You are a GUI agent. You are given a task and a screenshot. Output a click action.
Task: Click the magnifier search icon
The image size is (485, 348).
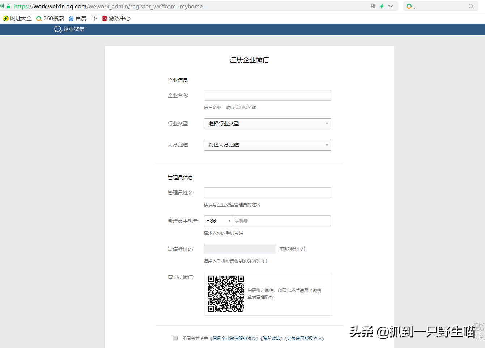pos(471,6)
